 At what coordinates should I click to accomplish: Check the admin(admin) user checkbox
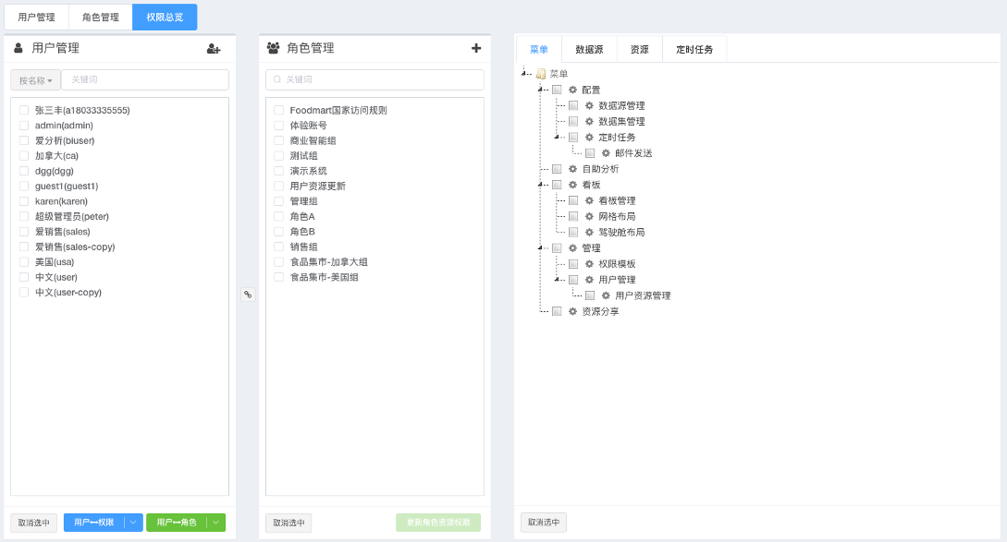click(x=24, y=126)
